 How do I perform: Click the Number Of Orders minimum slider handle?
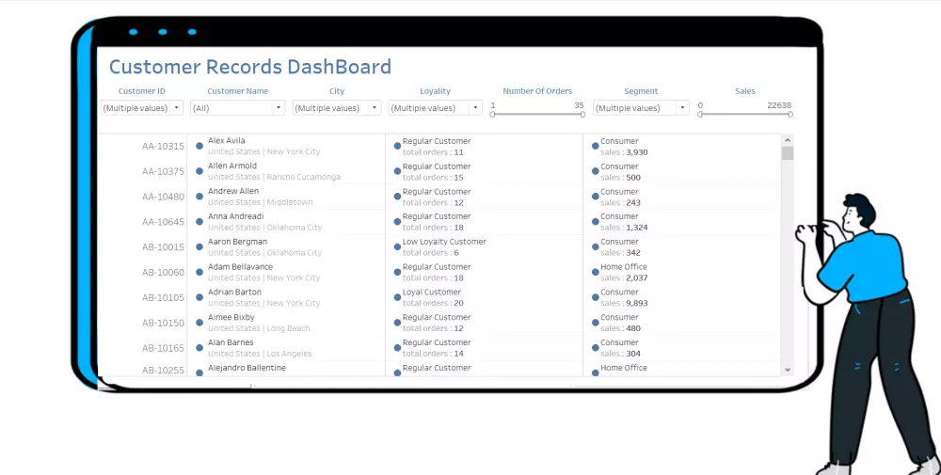(493, 115)
